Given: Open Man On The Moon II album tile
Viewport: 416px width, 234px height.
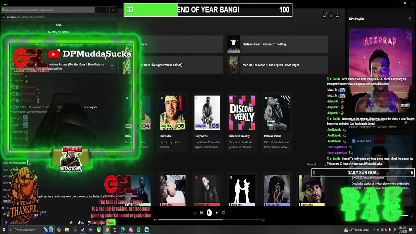Looking at the screenshot, I should 278,65.
